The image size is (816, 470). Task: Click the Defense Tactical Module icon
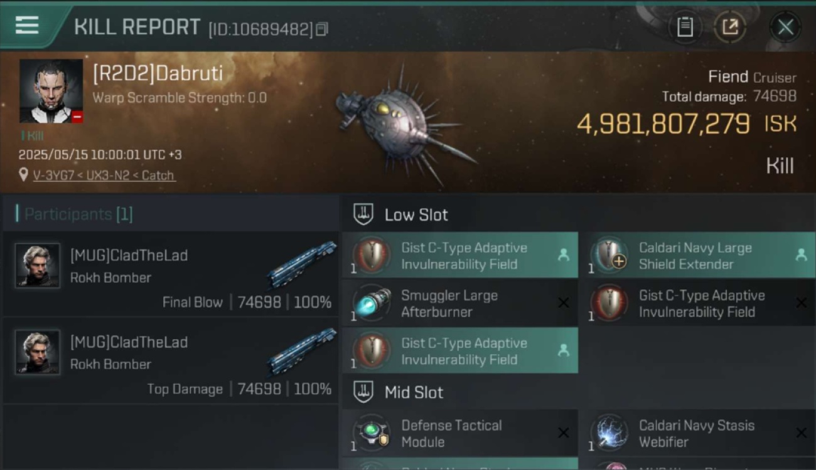pos(372,433)
